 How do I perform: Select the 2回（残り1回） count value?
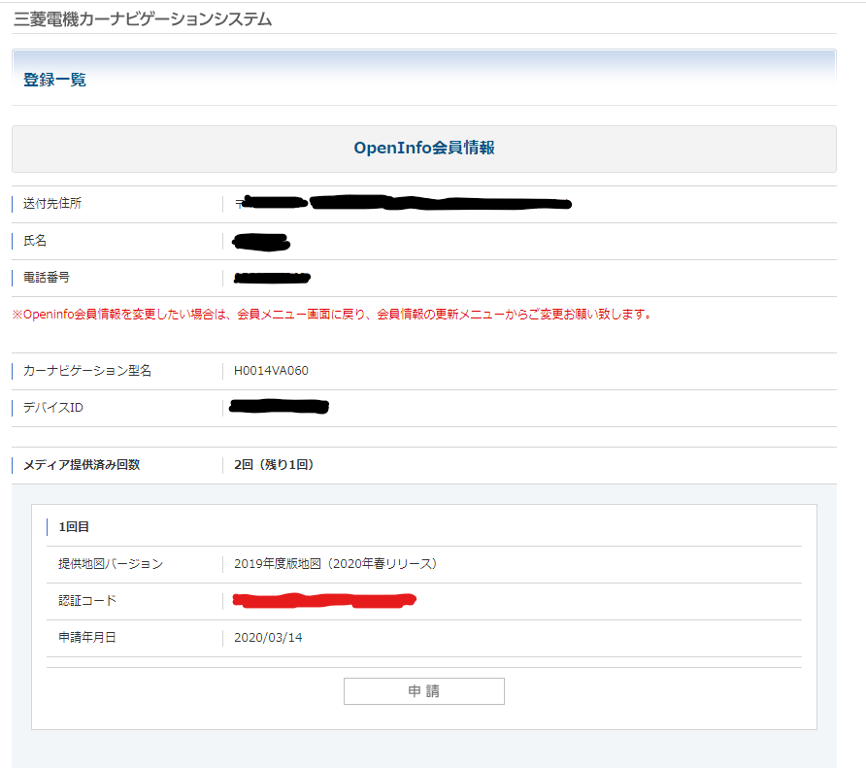click(274, 465)
